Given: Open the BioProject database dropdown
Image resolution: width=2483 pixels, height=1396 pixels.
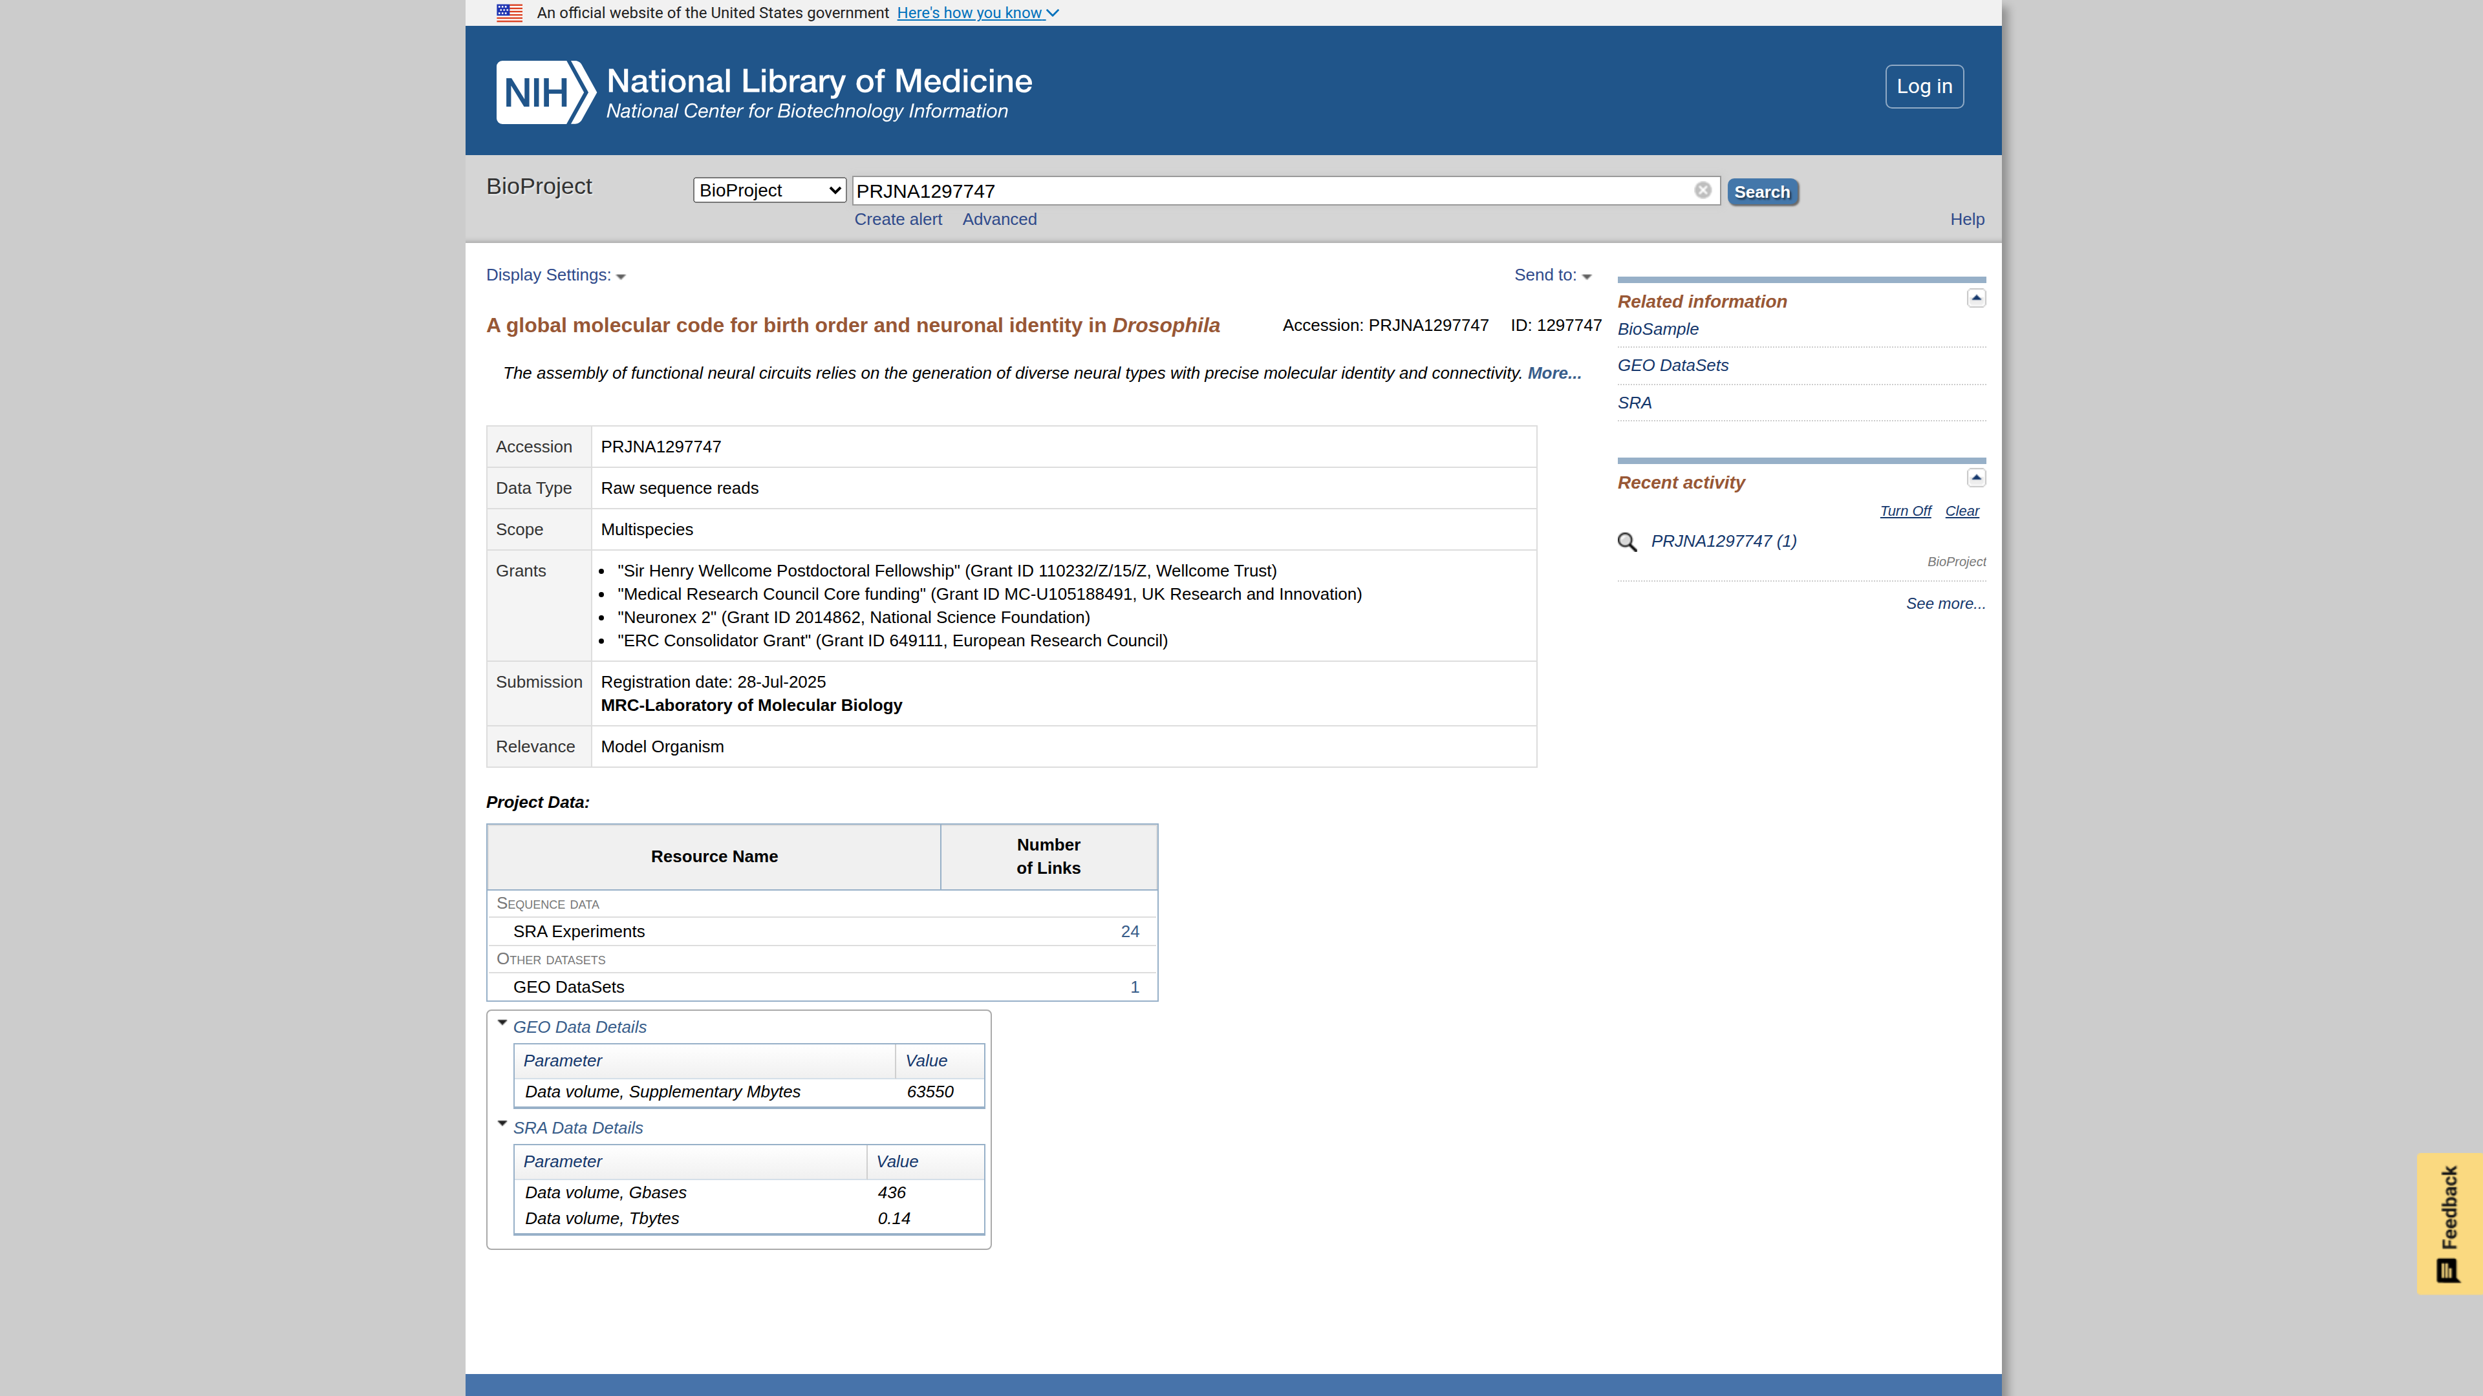Looking at the screenshot, I should pos(769,190).
